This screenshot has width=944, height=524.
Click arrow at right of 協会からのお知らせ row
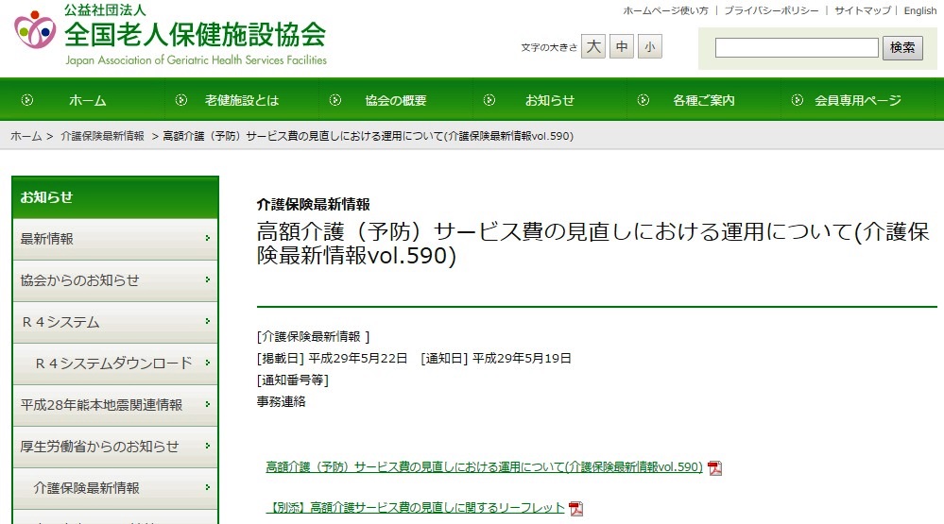(x=207, y=279)
